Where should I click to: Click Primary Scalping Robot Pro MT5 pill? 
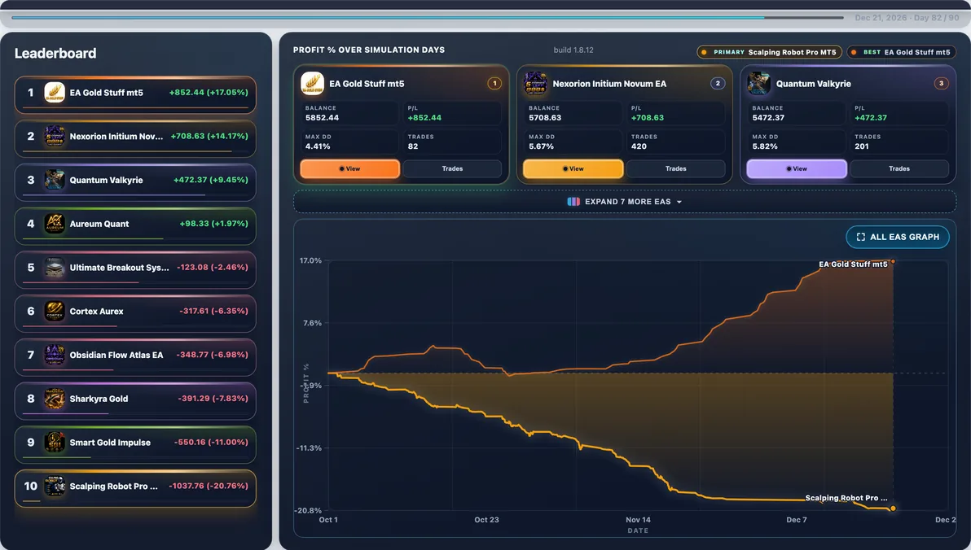point(769,52)
